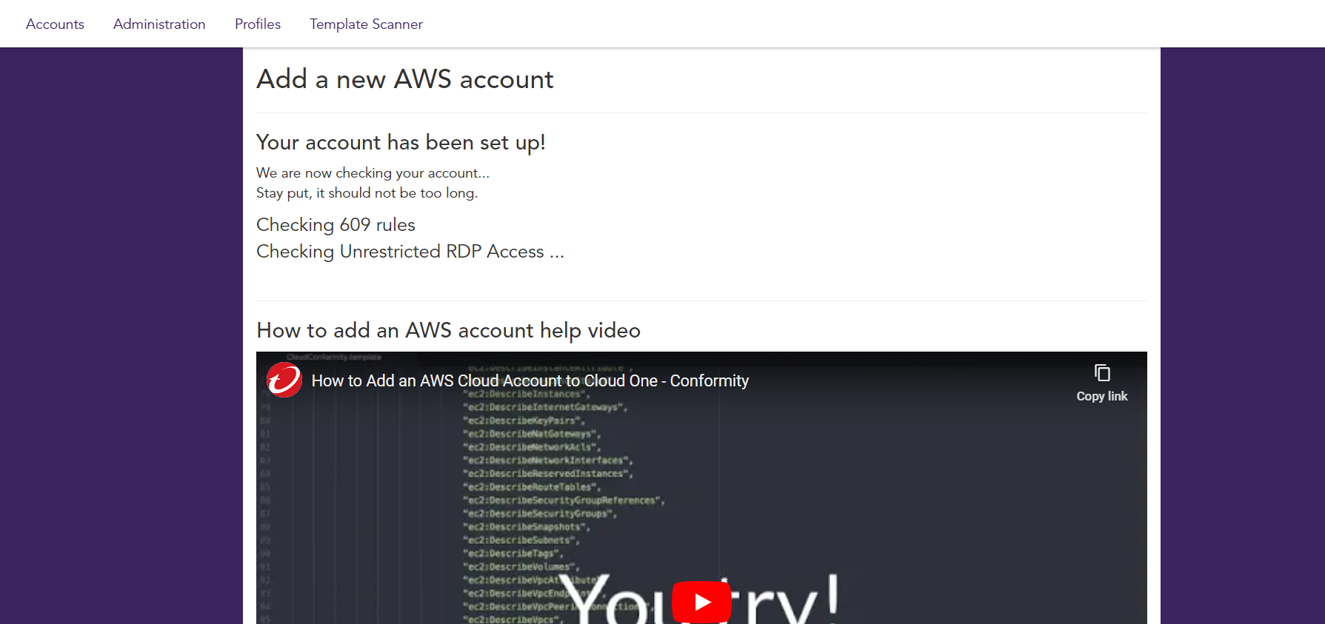This screenshot has width=1325, height=624.
Task: Open the Administration menu
Action: 159,24
